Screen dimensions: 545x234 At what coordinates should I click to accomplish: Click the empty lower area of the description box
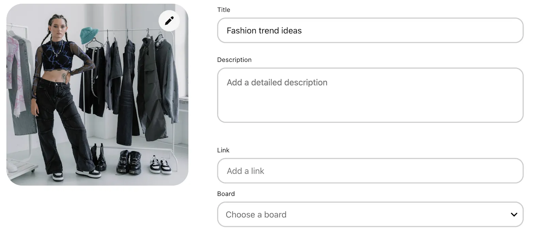370,107
